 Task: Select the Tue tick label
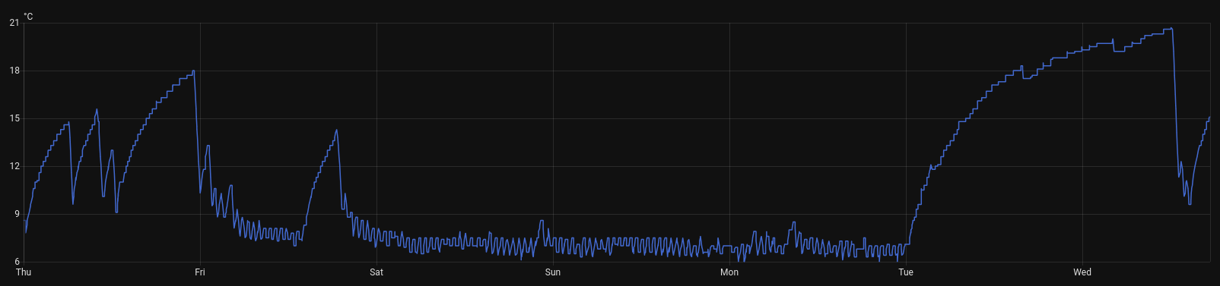tap(906, 272)
